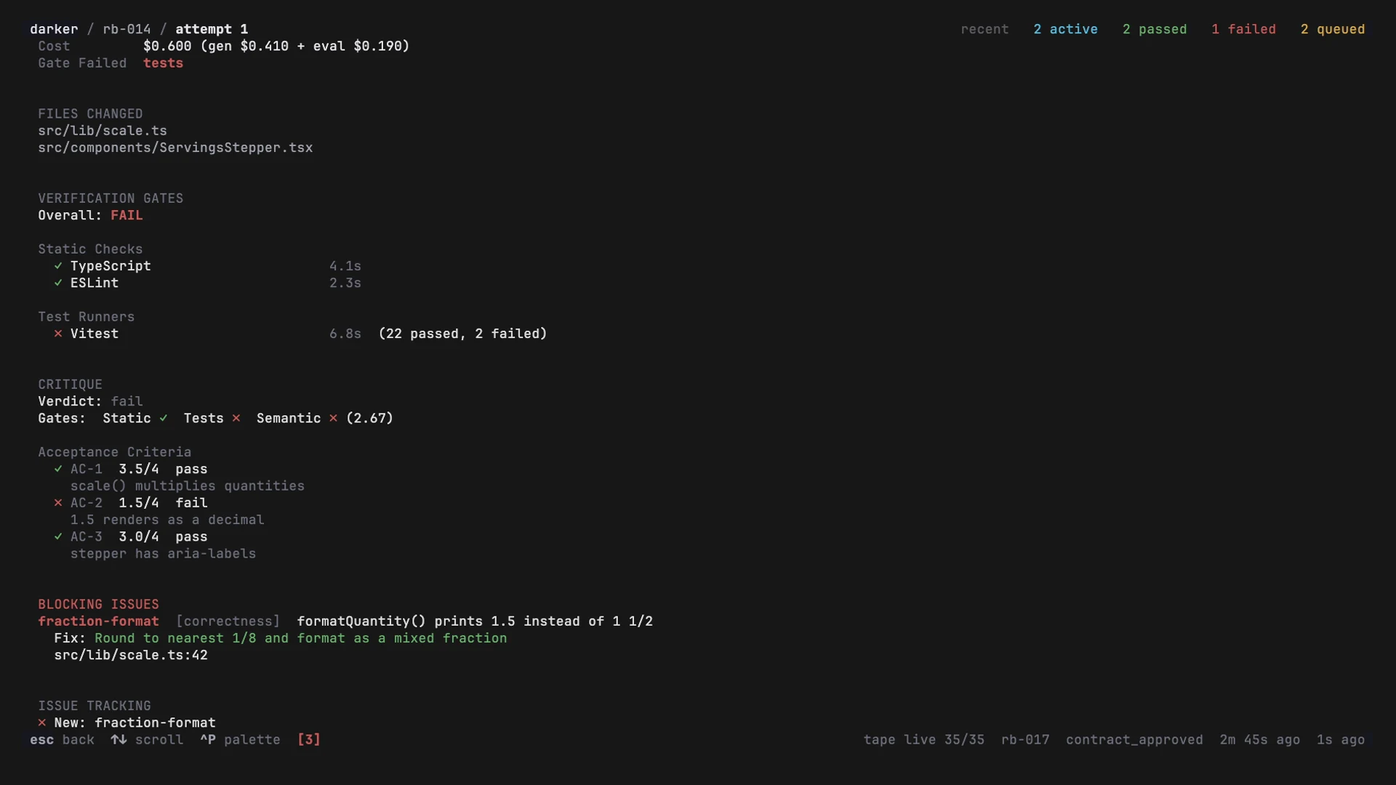The image size is (1396, 785).
Task: Click the red 'tests' gate failed value
Action: tap(163, 63)
